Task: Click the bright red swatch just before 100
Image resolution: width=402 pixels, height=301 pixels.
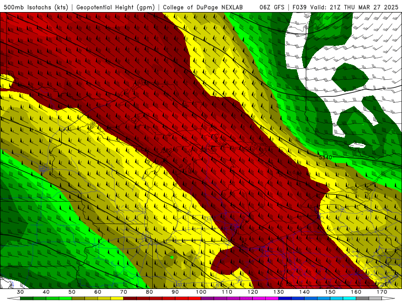Action: pos(194,298)
